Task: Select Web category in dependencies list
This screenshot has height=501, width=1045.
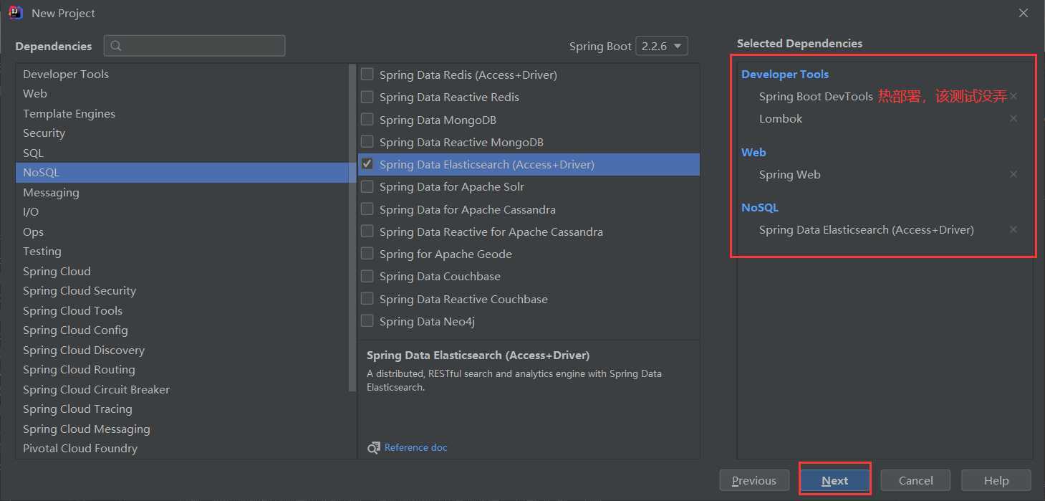Action: click(x=182, y=94)
